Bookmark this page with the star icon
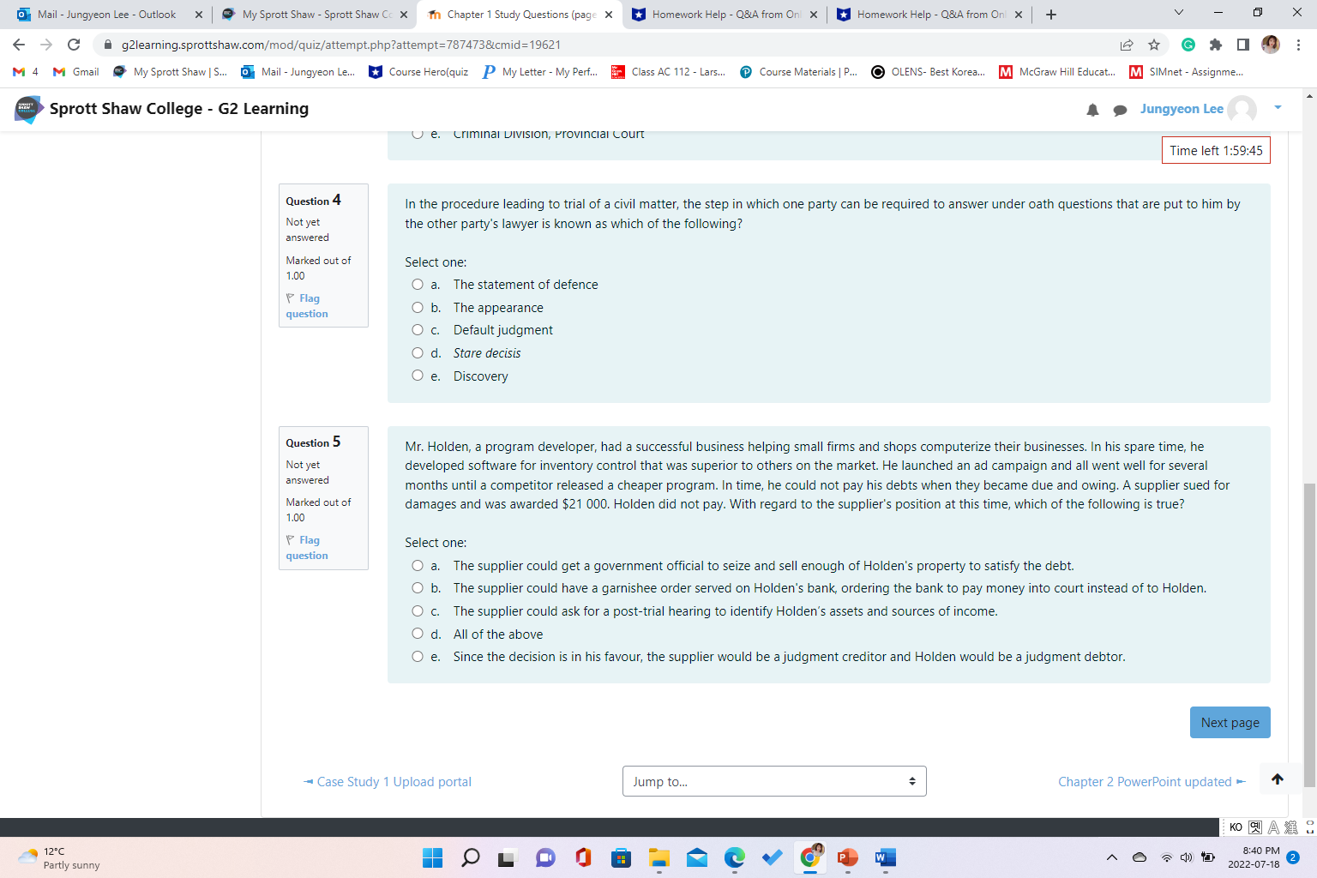The width and height of the screenshot is (1317, 878). click(1154, 45)
